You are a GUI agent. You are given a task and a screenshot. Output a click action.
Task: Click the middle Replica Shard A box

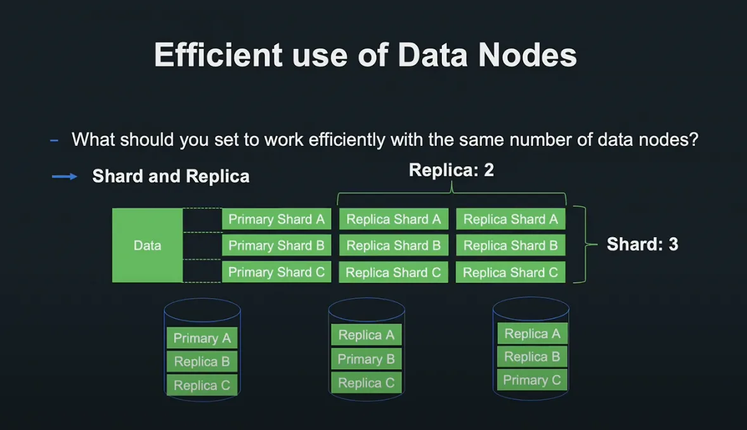(x=394, y=219)
